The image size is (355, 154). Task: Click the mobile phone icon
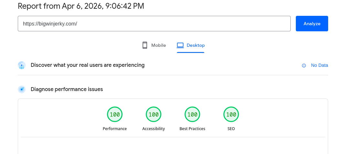point(145,45)
